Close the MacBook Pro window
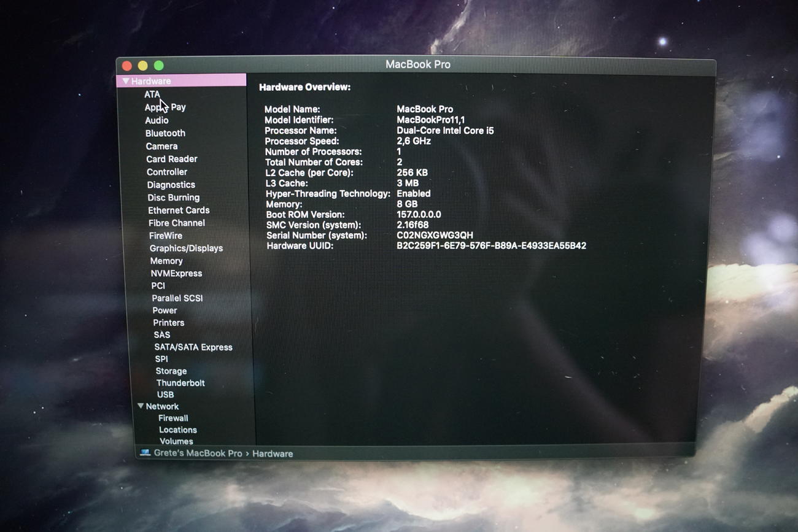Viewport: 798px width, 532px height. click(127, 66)
